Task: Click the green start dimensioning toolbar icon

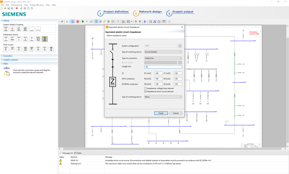Action: [x=83, y=21]
